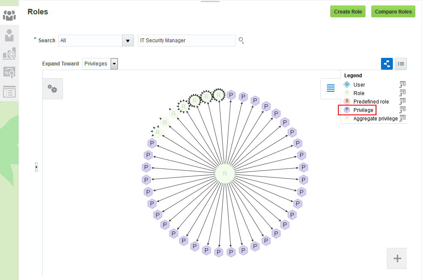Click inside the IT Security Manager search field

[186, 41]
